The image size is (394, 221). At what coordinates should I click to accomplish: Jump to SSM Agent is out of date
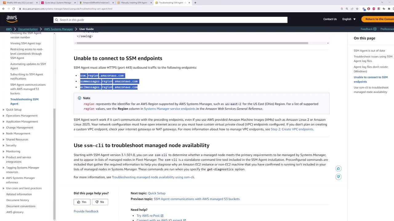[369, 51]
